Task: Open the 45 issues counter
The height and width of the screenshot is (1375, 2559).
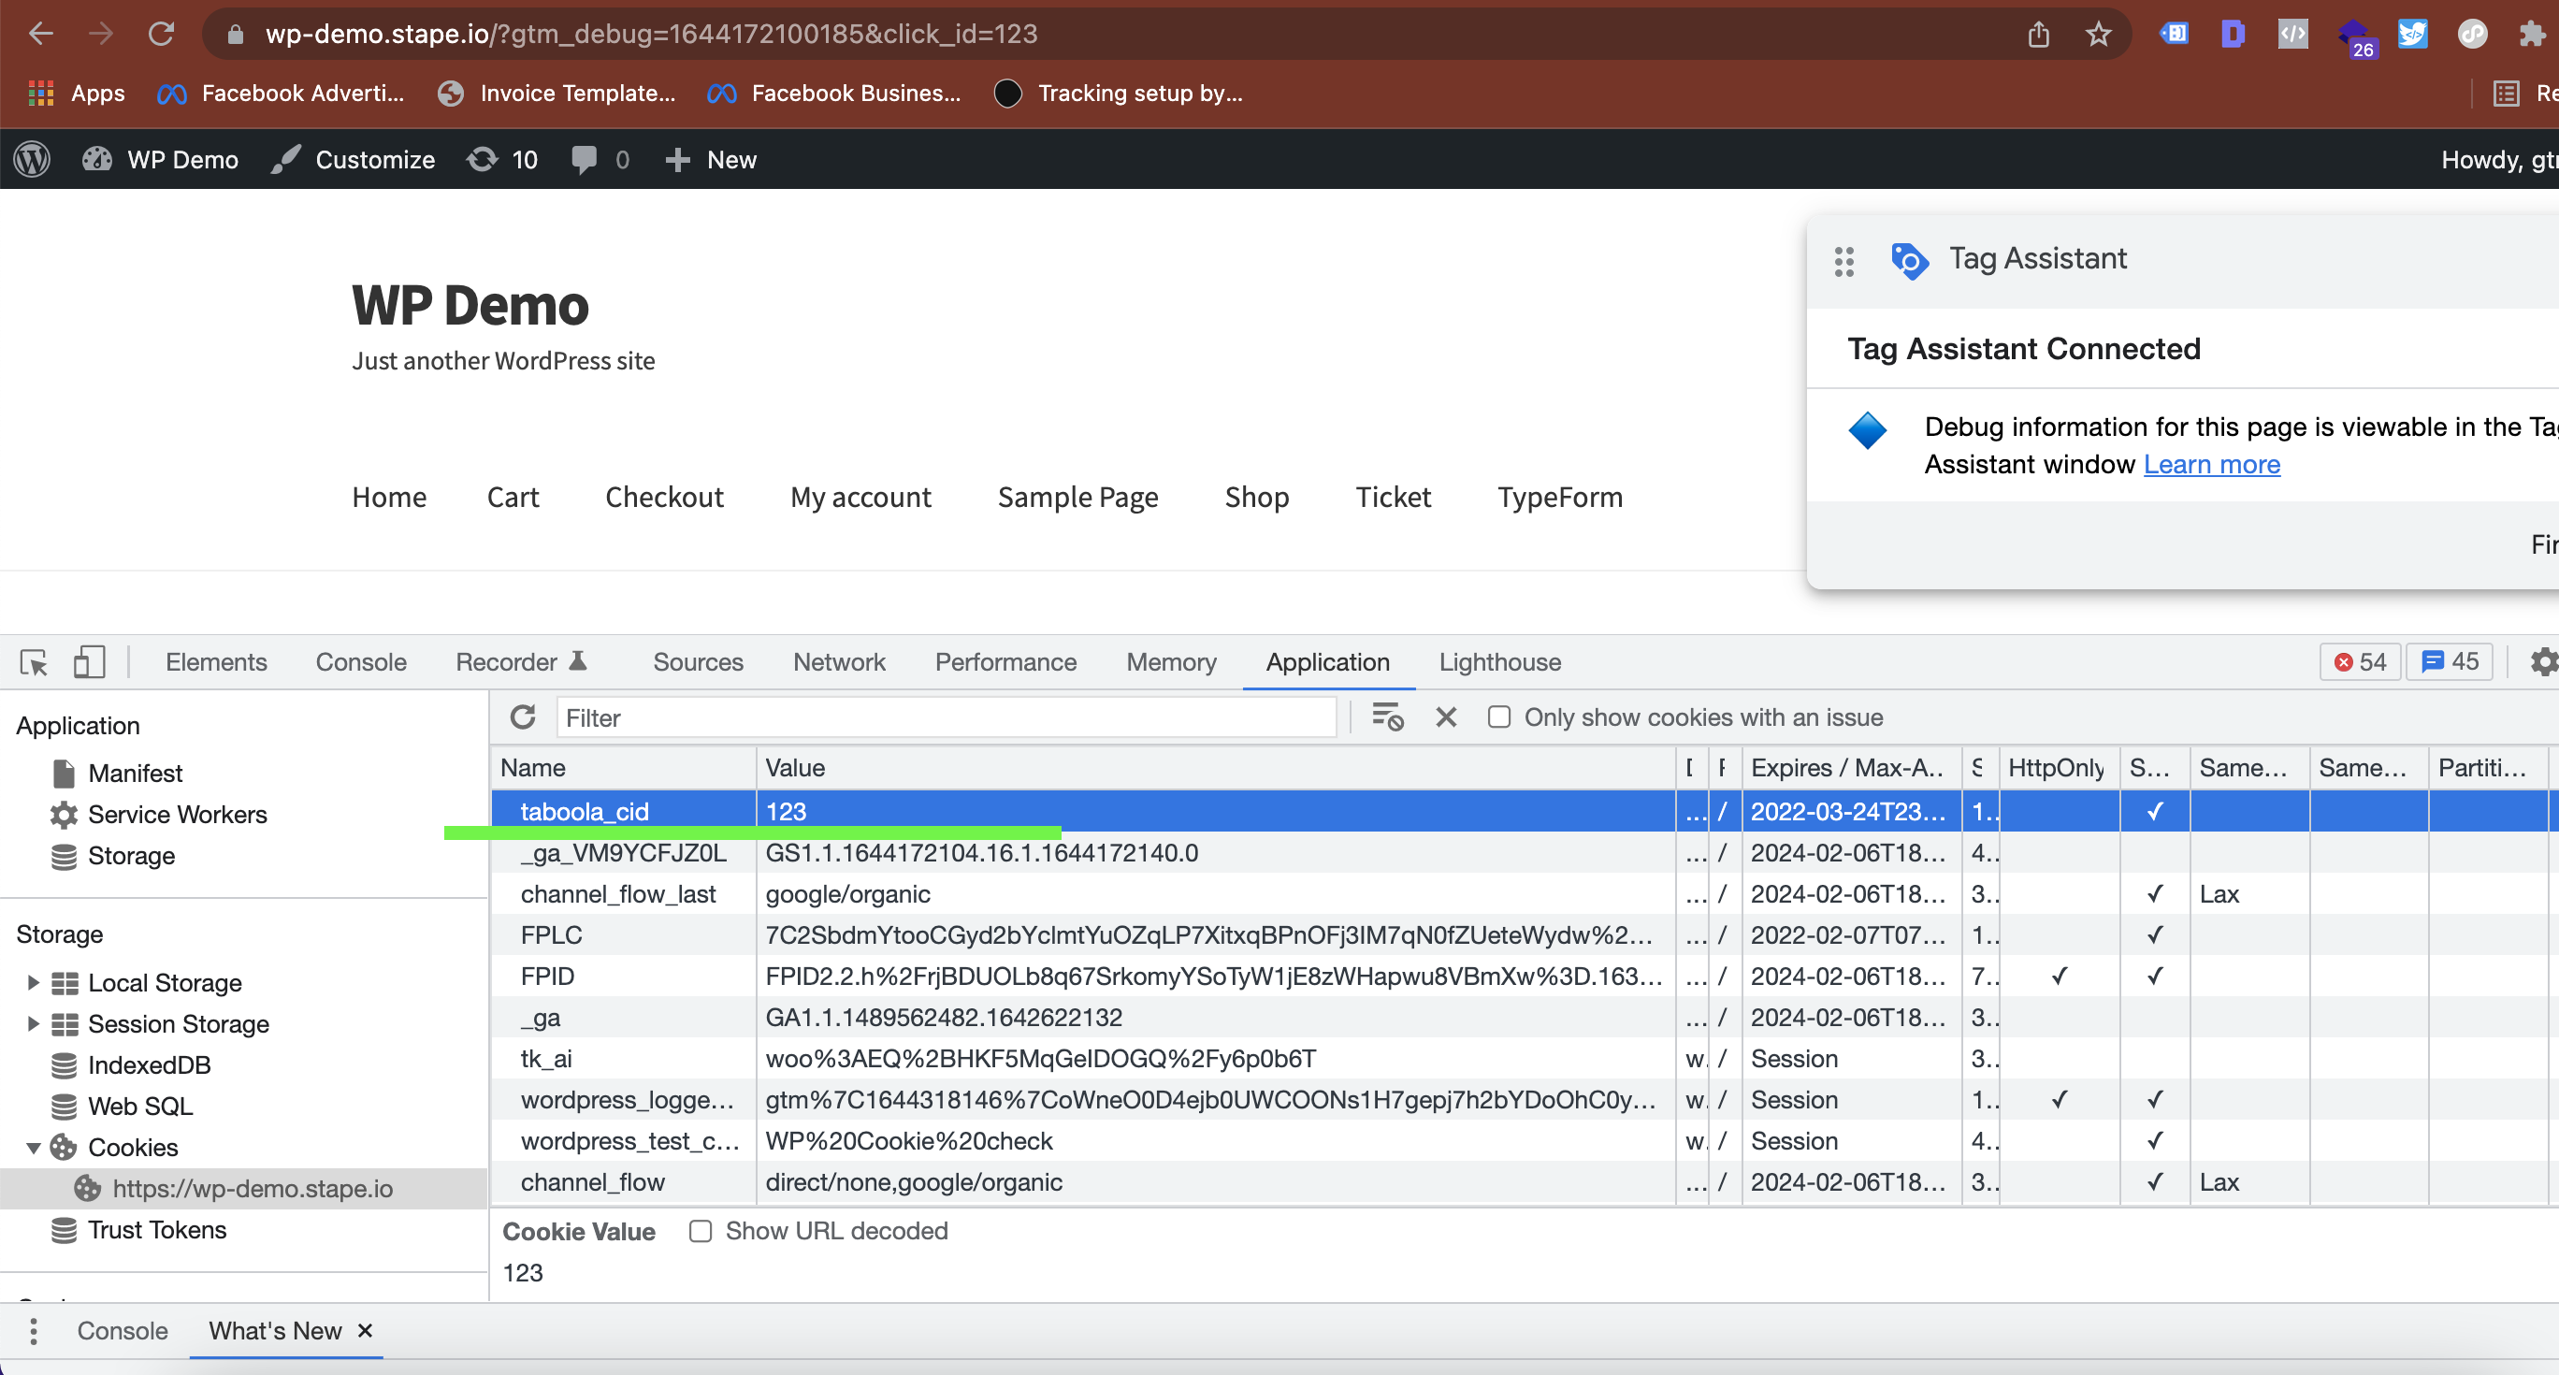Action: click(2450, 661)
